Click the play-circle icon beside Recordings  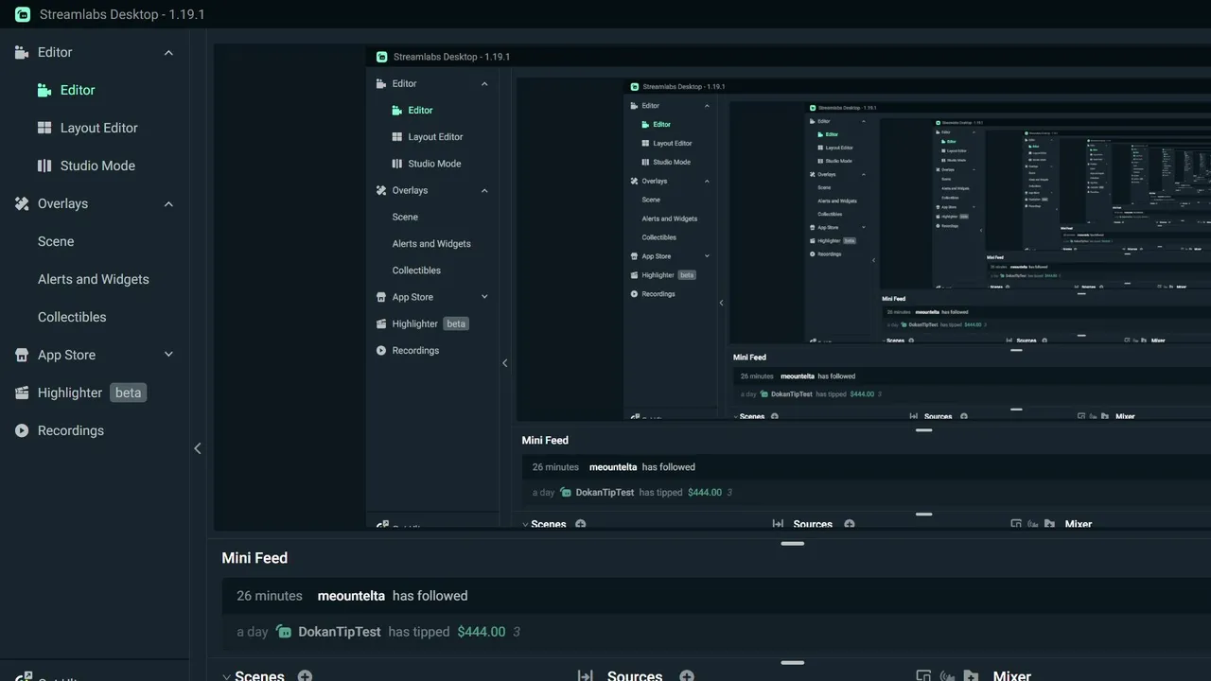point(22,430)
